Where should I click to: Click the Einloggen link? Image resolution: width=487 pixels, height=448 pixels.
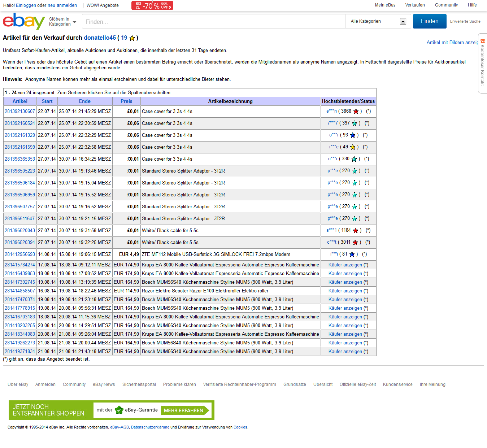coord(26,5)
